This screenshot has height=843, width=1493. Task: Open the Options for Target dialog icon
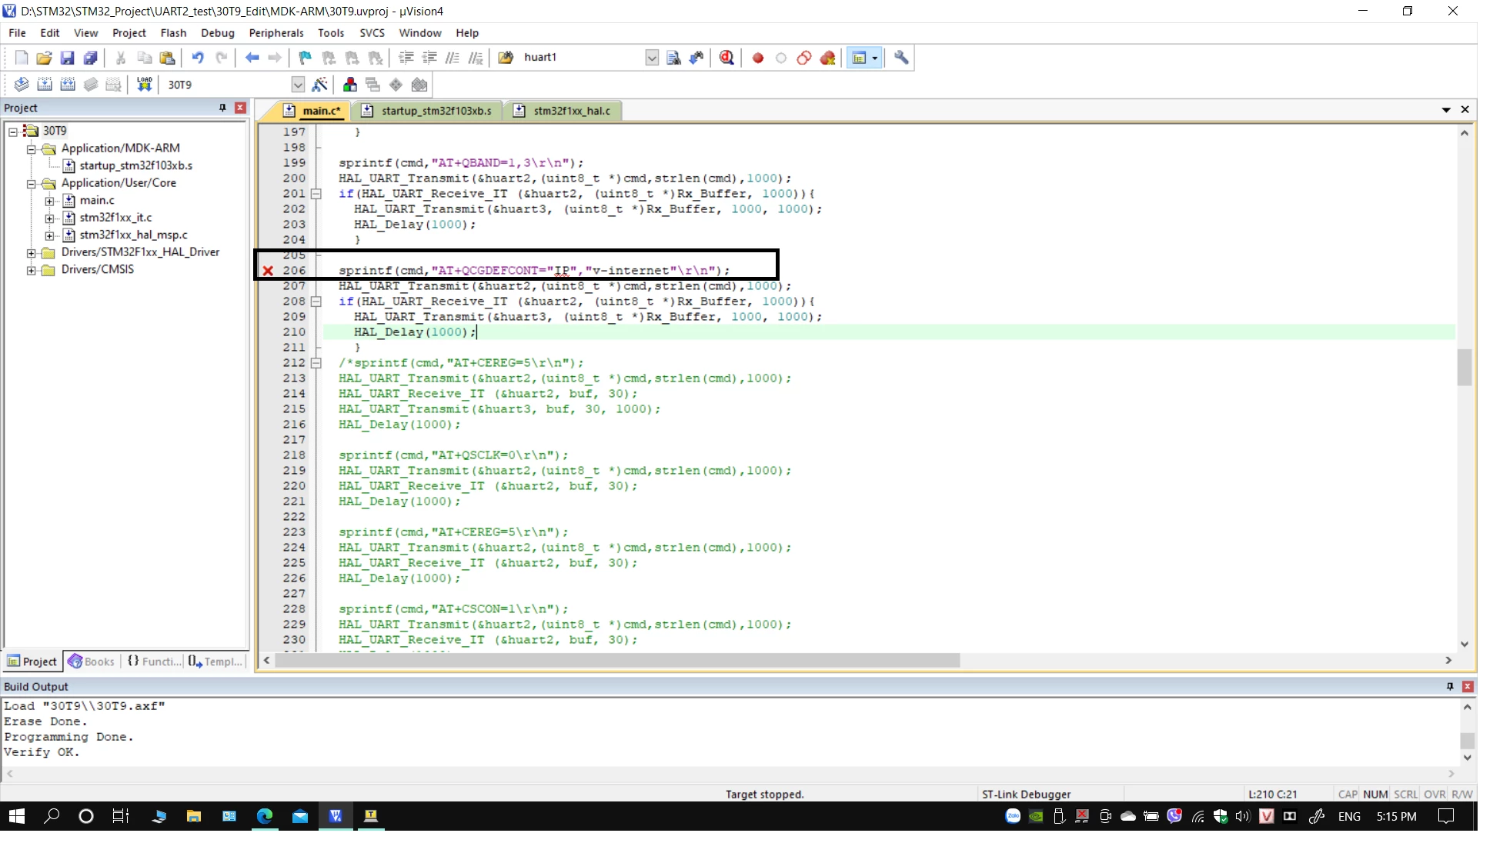[x=320, y=85]
